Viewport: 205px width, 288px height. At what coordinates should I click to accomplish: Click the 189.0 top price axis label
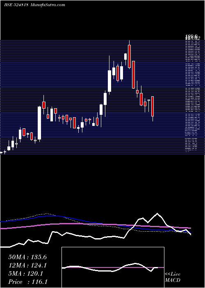191,37
